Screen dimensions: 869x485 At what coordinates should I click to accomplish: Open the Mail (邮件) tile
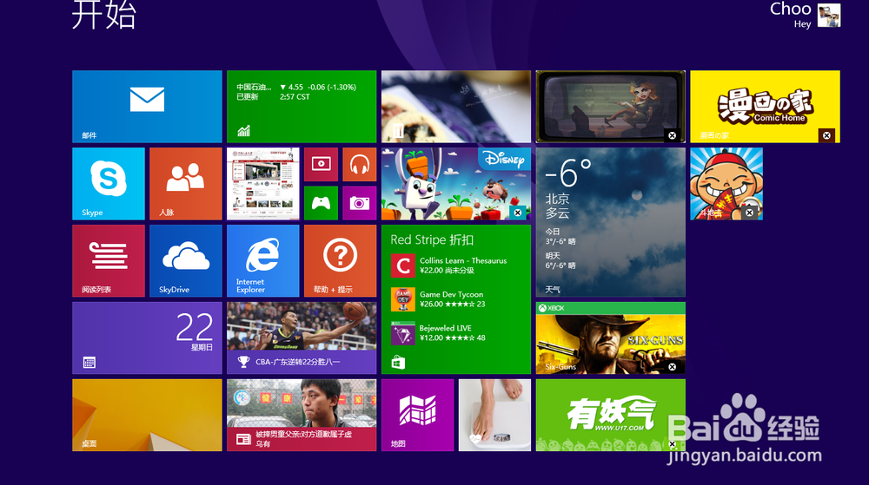click(147, 106)
